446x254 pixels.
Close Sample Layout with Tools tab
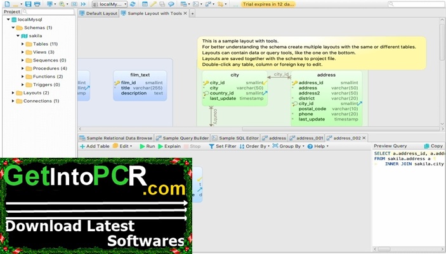click(185, 13)
